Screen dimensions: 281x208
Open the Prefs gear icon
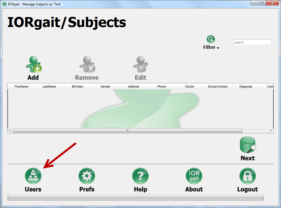87,176
